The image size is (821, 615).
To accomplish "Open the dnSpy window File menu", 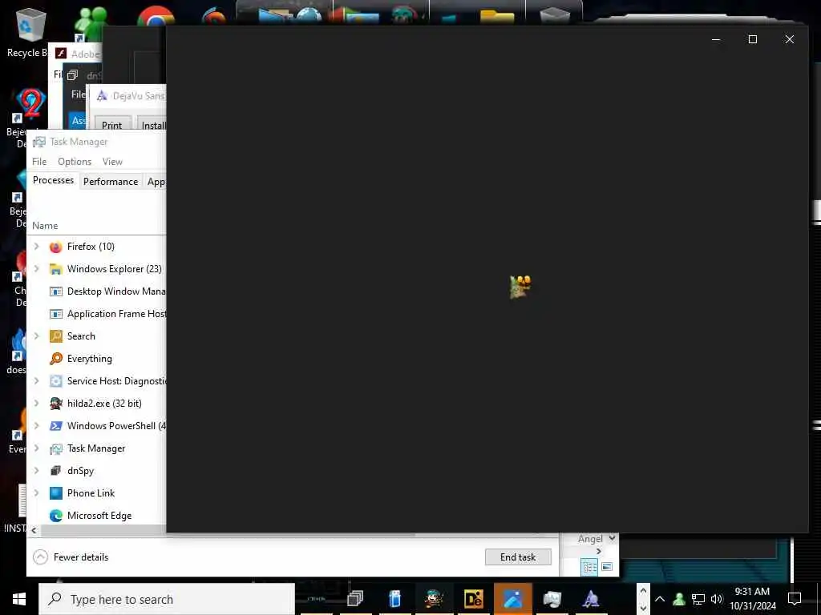I will 78,94.
